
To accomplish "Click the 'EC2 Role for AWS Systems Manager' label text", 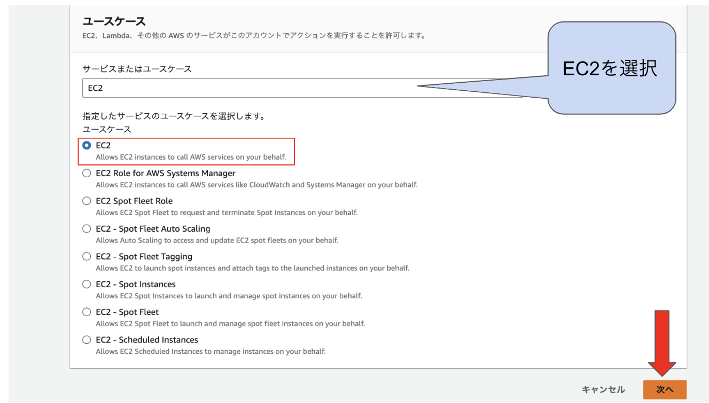I will (x=165, y=173).
